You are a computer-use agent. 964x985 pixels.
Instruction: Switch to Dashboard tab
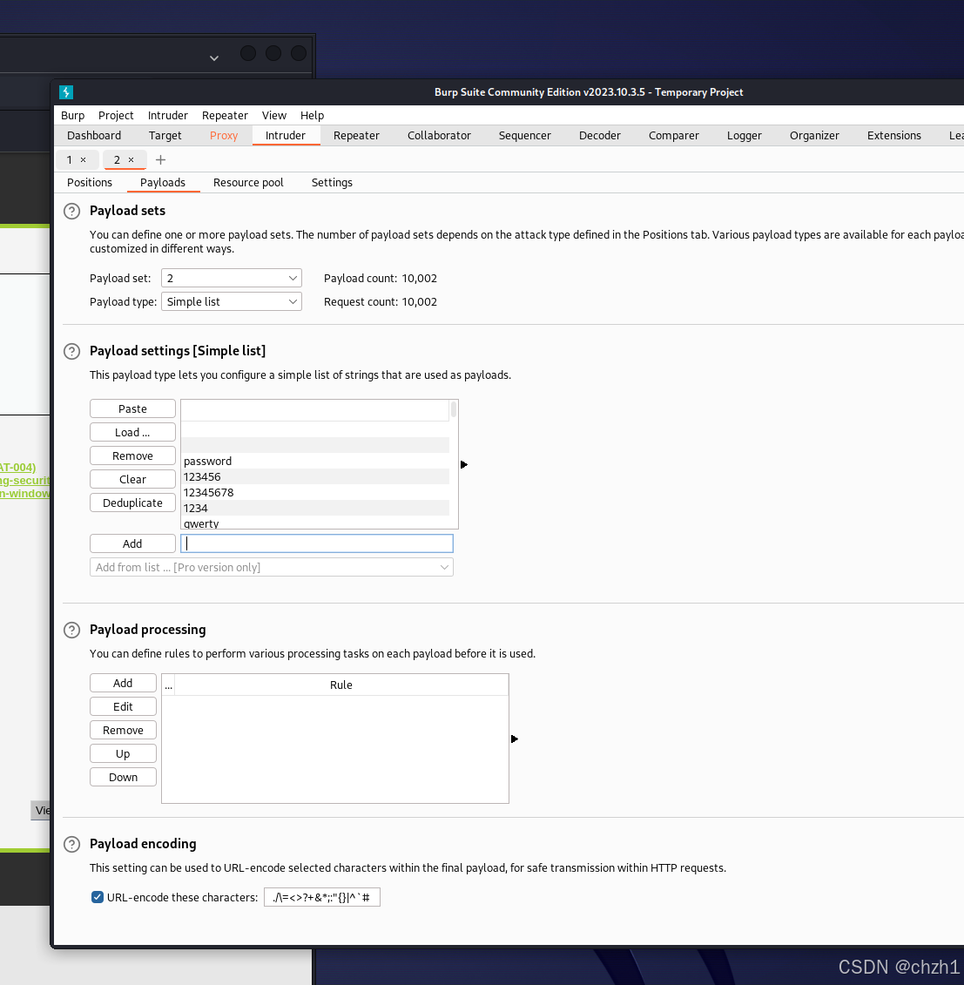(94, 136)
